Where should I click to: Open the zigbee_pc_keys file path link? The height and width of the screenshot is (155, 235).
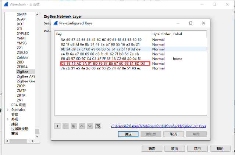[159, 126]
